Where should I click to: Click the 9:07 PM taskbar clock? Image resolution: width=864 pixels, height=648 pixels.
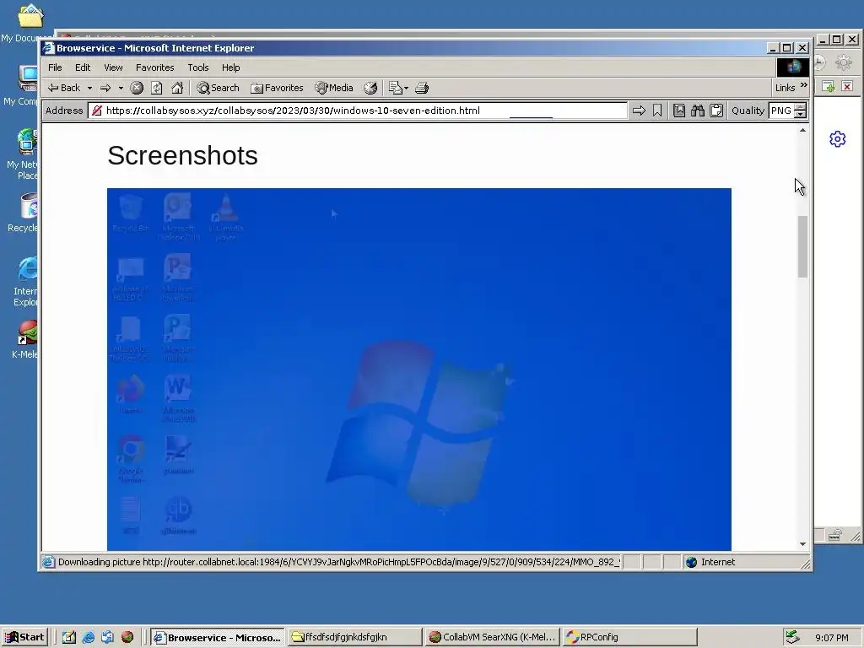(x=831, y=638)
